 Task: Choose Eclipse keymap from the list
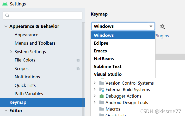tap(123, 43)
